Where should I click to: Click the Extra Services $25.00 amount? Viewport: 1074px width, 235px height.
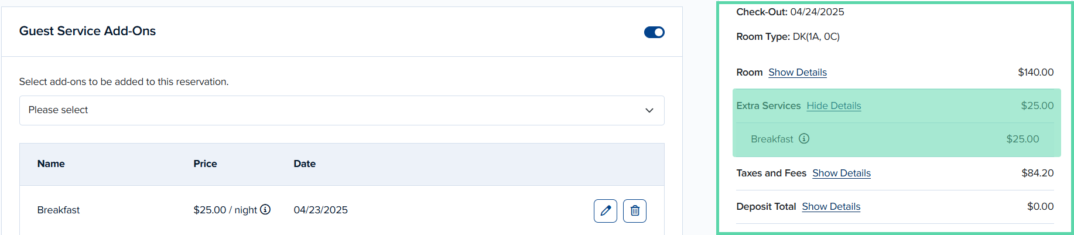coord(1037,105)
